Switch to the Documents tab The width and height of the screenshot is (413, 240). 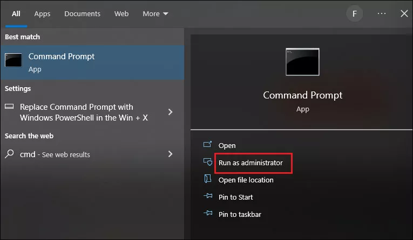(82, 13)
